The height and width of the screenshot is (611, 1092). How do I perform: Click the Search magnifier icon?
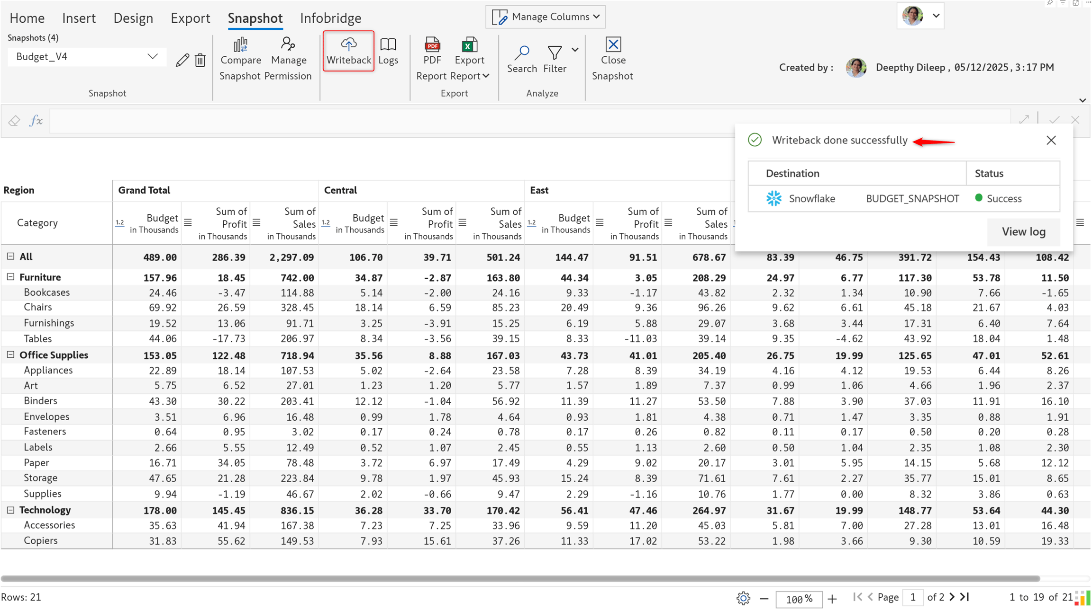522,53
